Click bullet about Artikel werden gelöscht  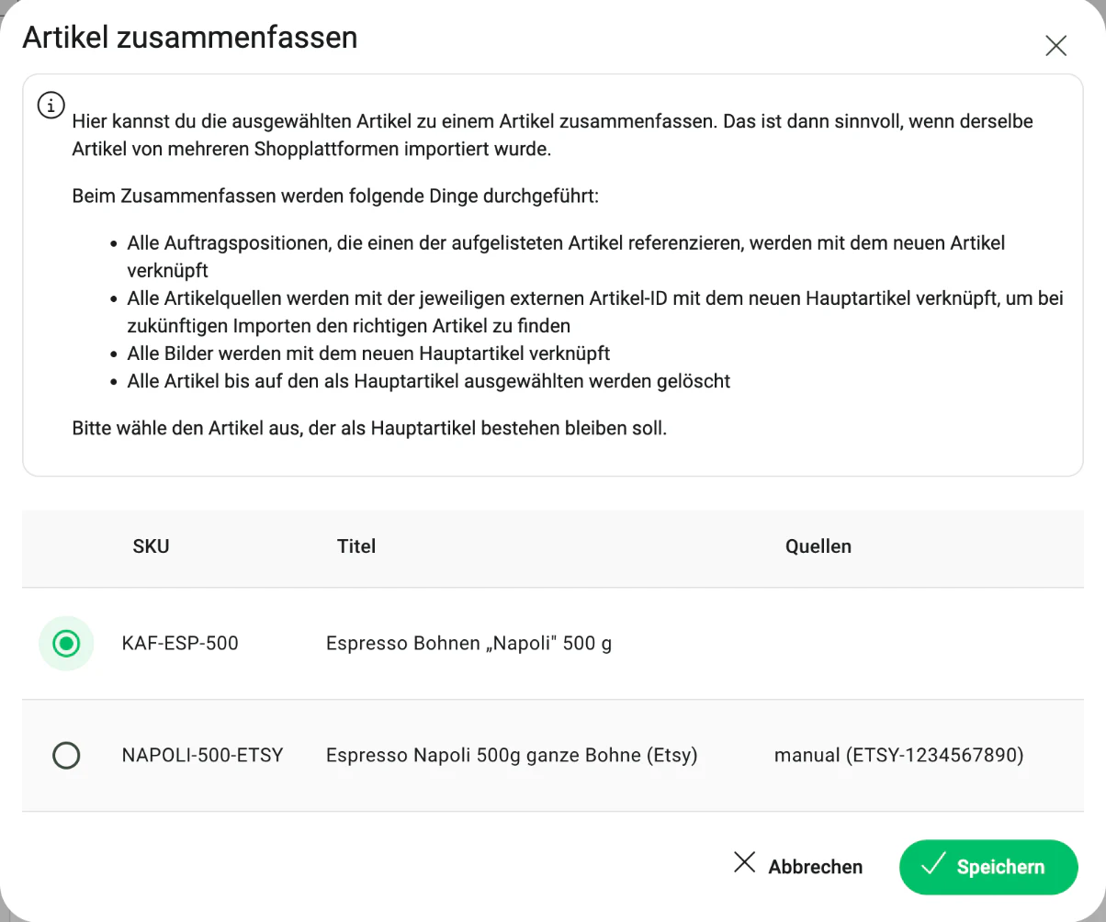[x=428, y=381]
